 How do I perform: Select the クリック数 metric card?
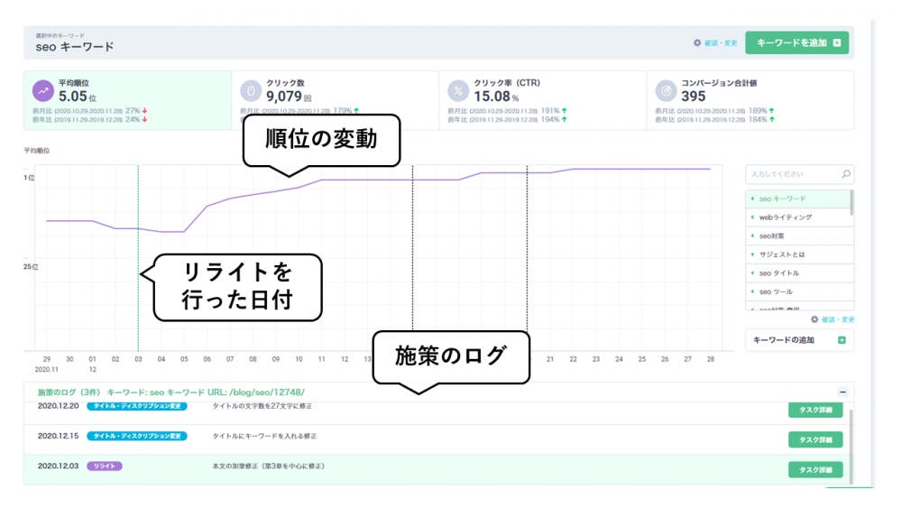pyautogui.click(x=336, y=101)
